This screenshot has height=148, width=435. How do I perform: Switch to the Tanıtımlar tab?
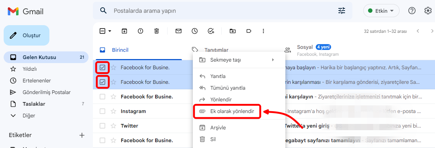pyautogui.click(x=216, y=50)
